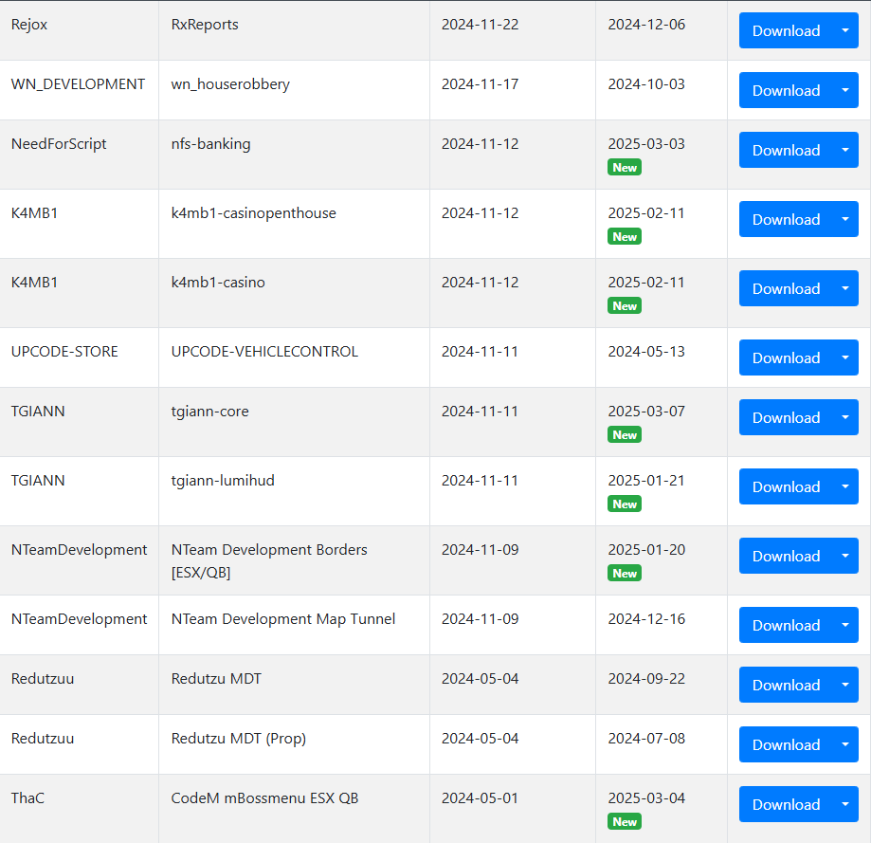Download k4mb1-casinopenthouse asset
Image resolution: width=871 pixels, height=843 pixels.
pos(786,219)
